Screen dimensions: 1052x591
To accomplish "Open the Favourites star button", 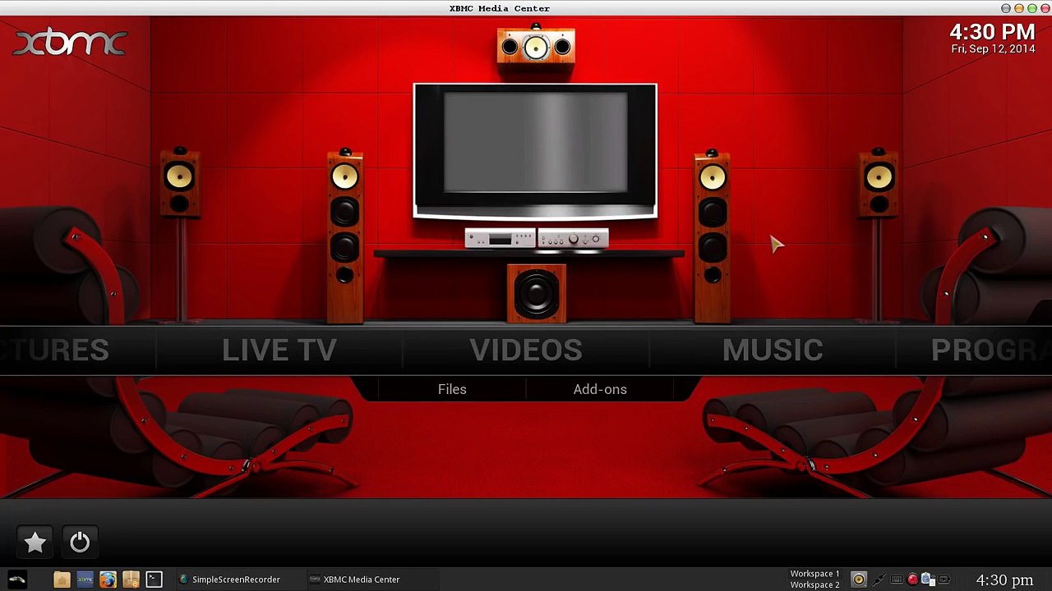I will click(35, 543).
